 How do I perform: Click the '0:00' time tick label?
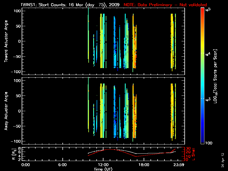pos(26,165)
